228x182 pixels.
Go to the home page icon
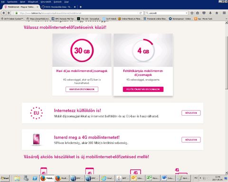pyautogui.click(x=217, y=13)
